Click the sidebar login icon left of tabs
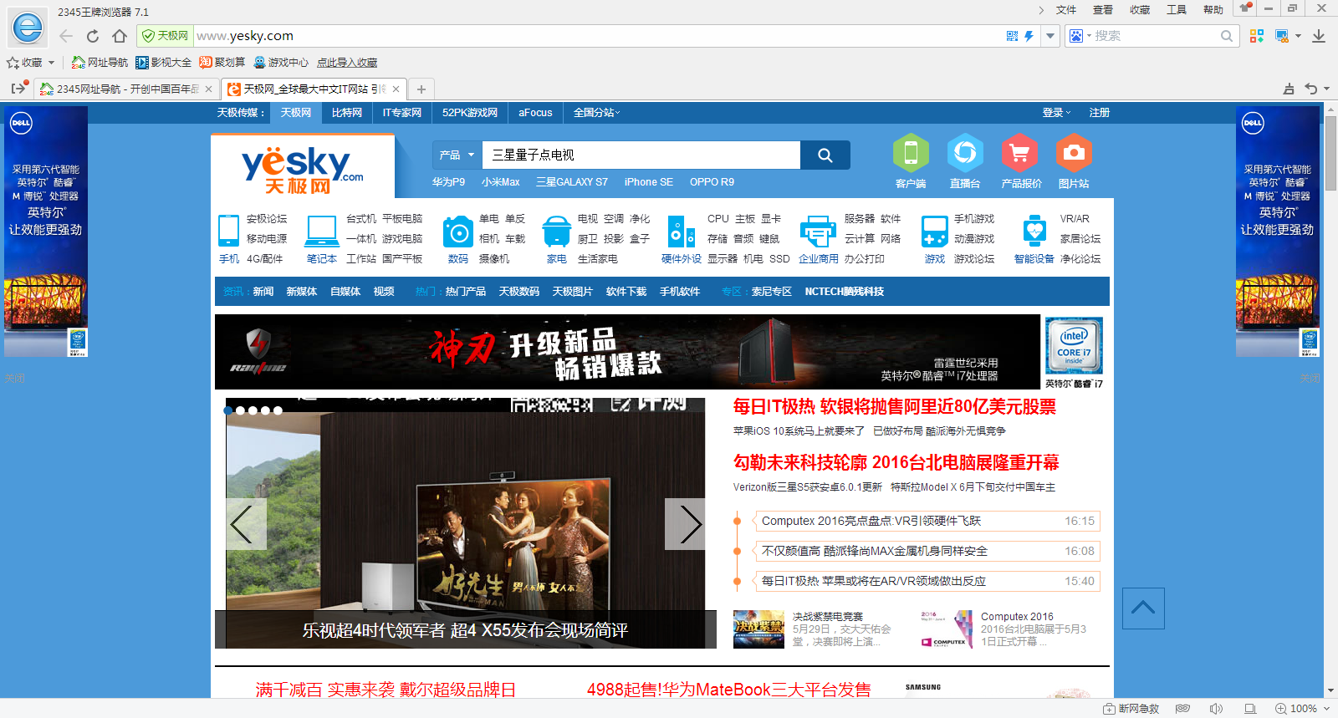The image size is (1338, 718). point(18,88)
